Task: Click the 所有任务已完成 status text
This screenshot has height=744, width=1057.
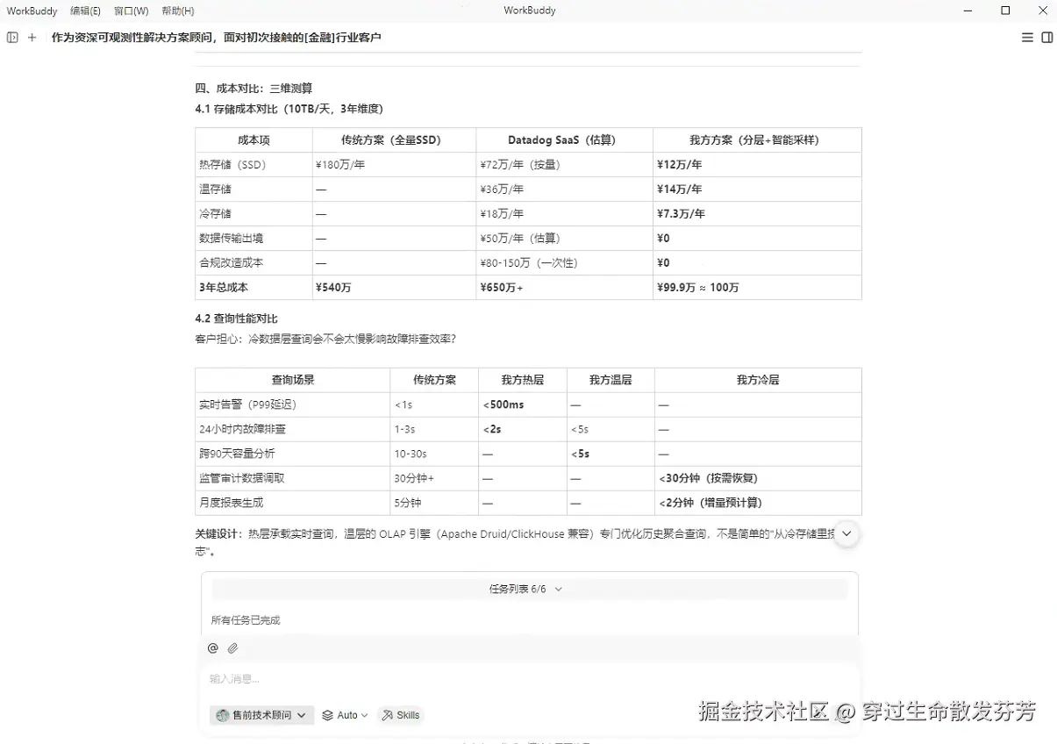Action: pyautogui.click(x=246, y=620)
